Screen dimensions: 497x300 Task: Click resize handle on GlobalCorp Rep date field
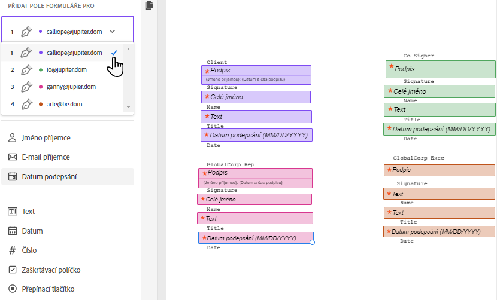coord(312,242)
